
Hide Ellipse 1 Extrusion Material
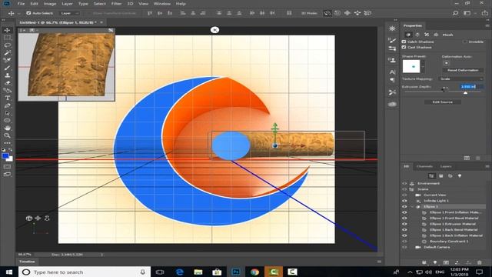pos(404,224)
